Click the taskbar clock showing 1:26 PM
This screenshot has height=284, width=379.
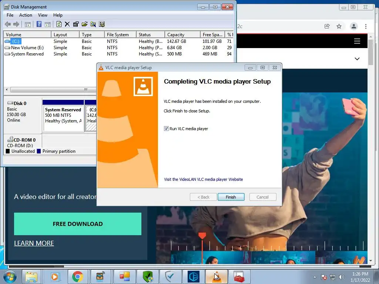pyautogui.click(x=360, y=277)
